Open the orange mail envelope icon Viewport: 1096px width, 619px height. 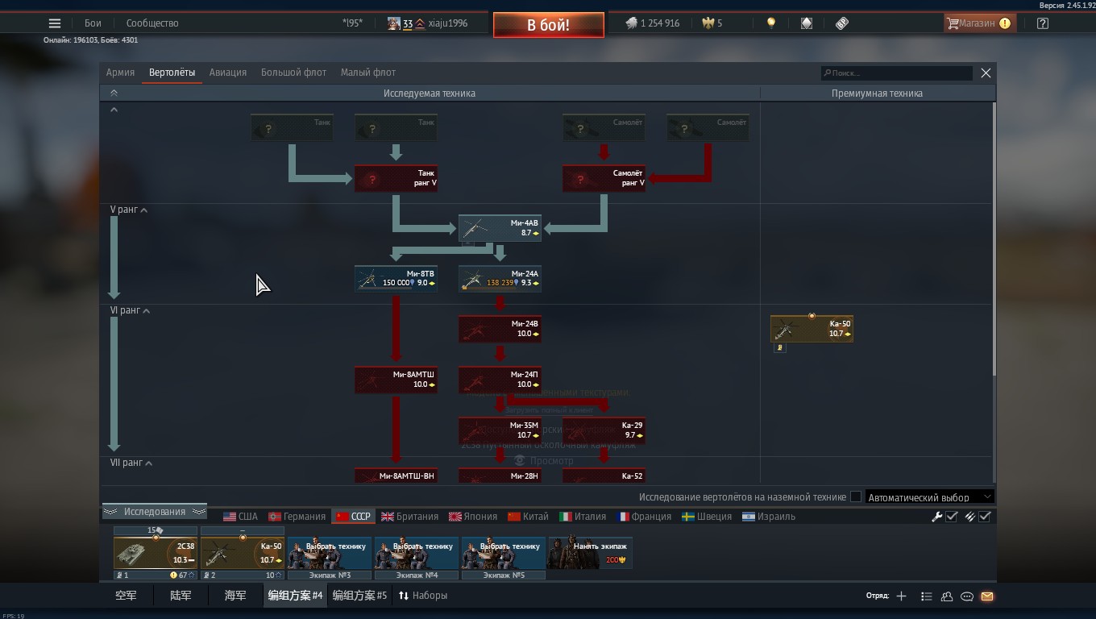(987, 596)
